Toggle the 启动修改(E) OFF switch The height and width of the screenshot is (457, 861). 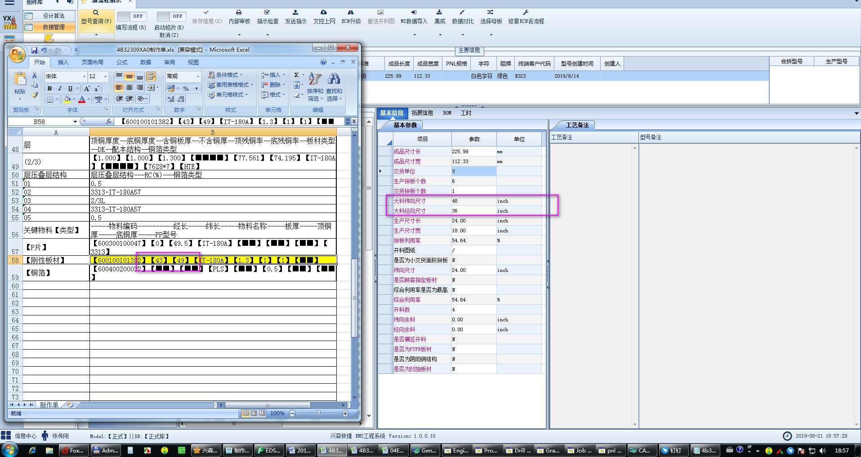click(x=171, y=16)
